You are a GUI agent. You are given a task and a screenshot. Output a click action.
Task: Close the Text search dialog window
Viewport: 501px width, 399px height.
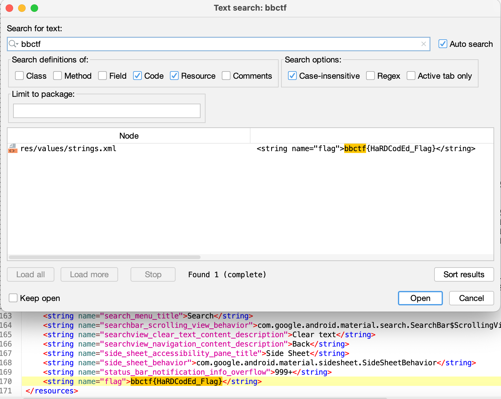coord(9,8)
